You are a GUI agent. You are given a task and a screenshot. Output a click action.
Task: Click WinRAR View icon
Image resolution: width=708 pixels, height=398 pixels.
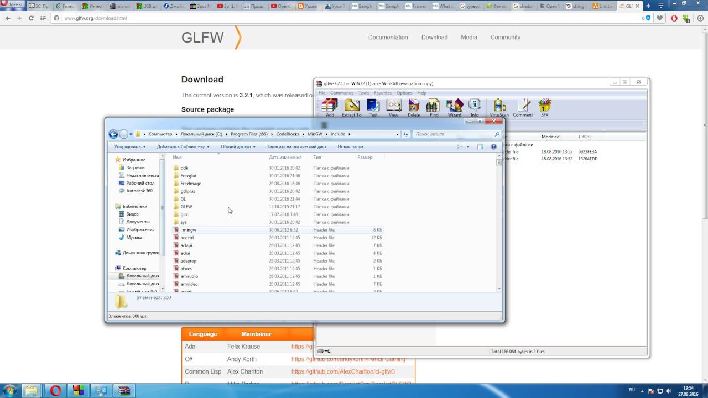pos(394,107)
